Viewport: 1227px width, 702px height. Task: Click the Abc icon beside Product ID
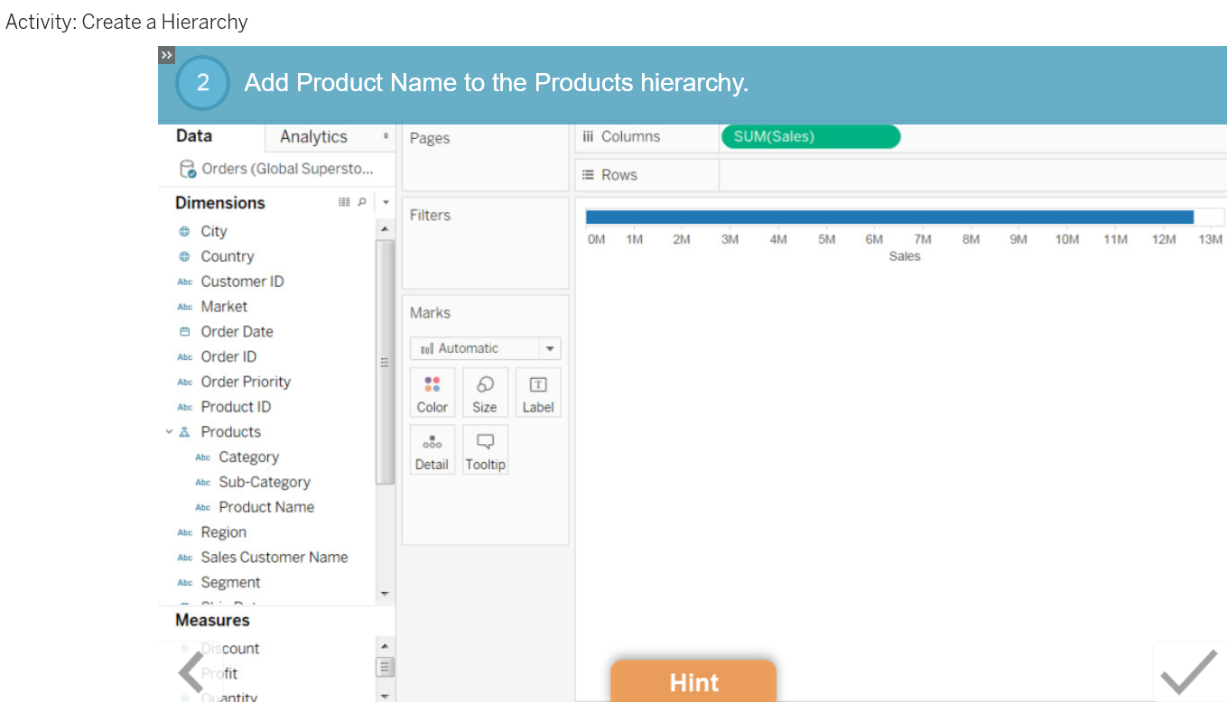pyautogui.click(x=185, y=407)
